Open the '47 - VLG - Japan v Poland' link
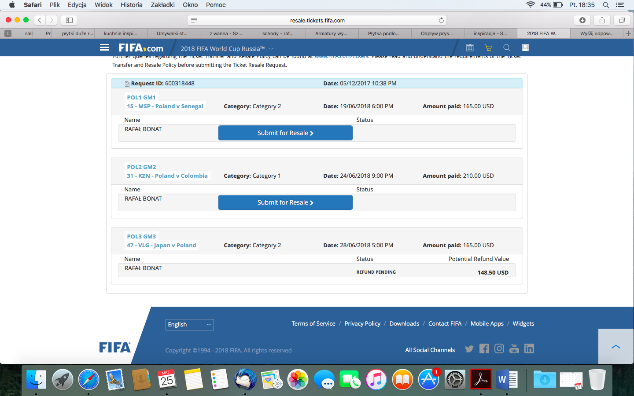 [162, 245]
